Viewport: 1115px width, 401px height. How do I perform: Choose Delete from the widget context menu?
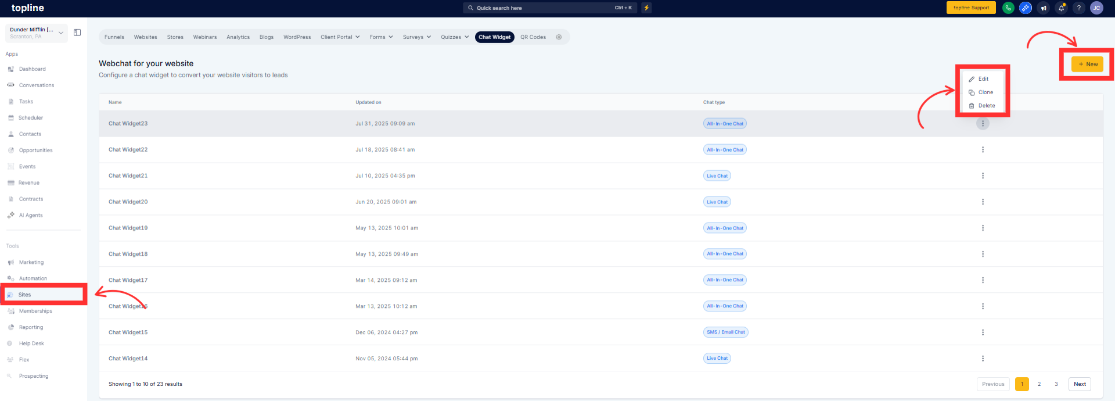coord(983,106)
